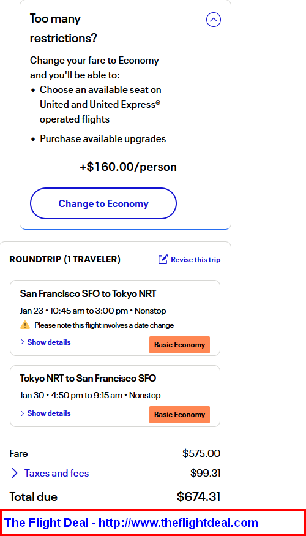
Task: Click the Total due amount $674.31
Action: point(198,497)
